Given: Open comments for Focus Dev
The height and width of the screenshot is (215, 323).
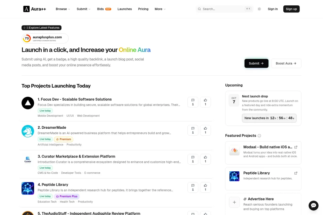Looking at the screenshot, I should click(193, 102).
